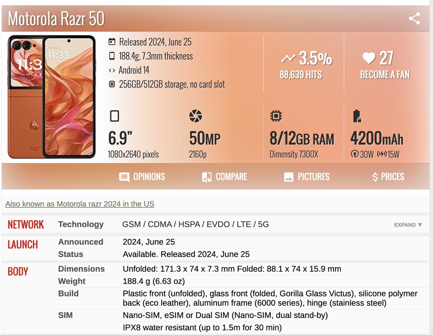The height and width of the screenshot is (335, 433).
Task: Click the Announced spec label
Action: [x=81, y=242]
